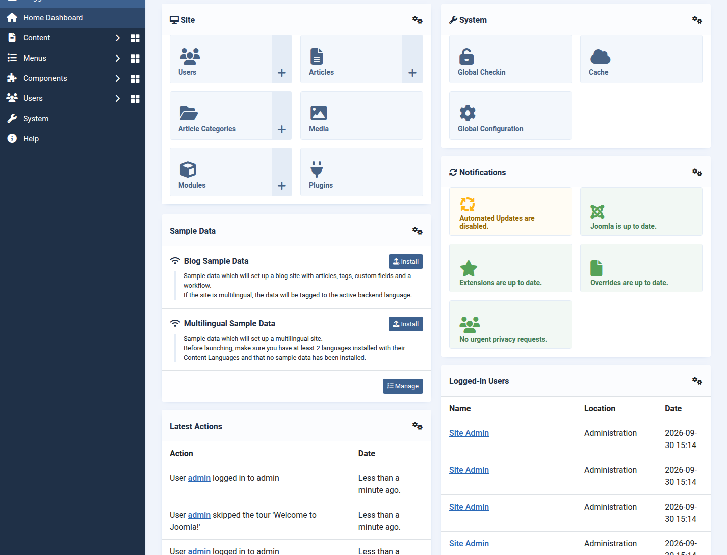Open the Modules quick icon

pos(221,172)
